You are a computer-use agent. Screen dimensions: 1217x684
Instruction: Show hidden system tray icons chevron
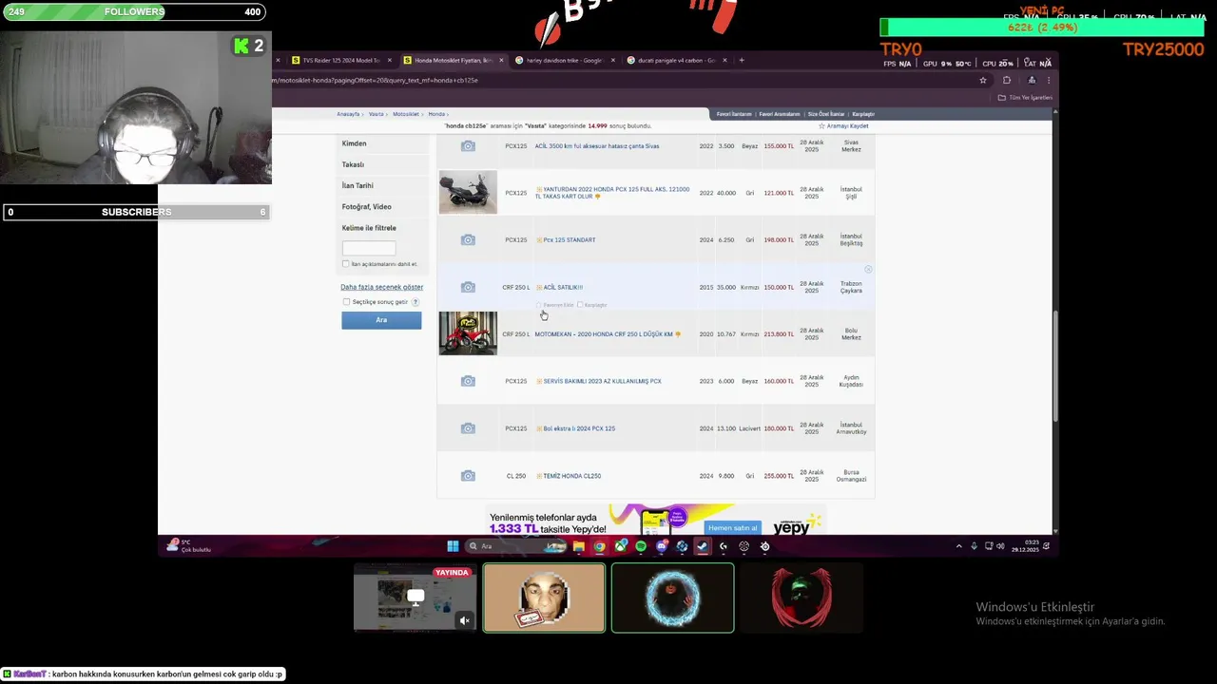coord(958,546)
